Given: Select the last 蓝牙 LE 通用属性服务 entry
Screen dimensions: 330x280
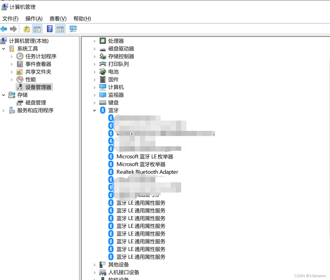Looking at the screenshot, I should 141,257.
